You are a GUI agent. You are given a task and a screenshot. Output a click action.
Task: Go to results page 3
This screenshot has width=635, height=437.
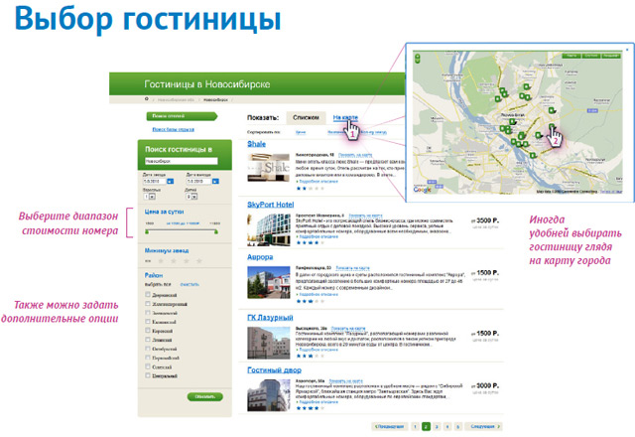pyautogui.click(x=437, y=426)
